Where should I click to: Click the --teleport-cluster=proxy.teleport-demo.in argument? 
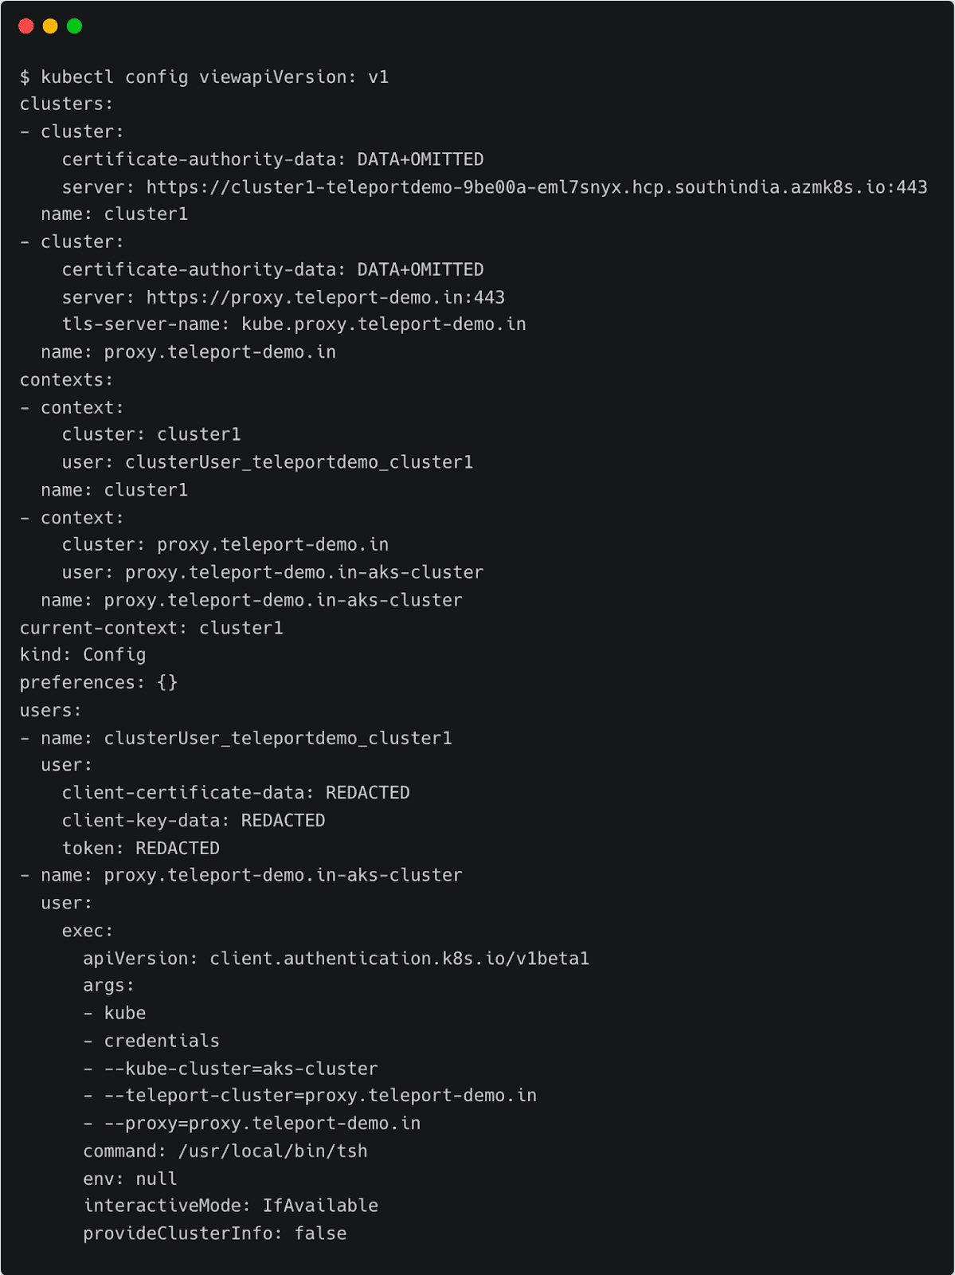[x=320, y=1096]
